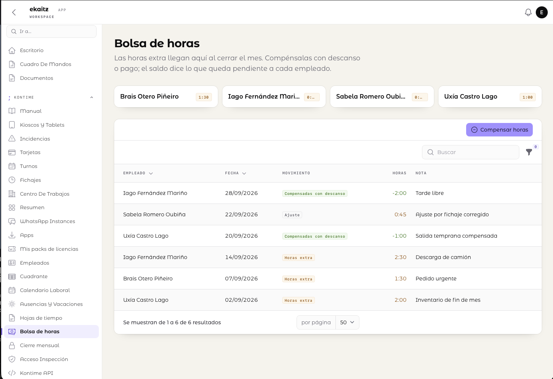Open the 50 per page dropdown
Viewport: 553px width, 379px height.
click(347, 322)
